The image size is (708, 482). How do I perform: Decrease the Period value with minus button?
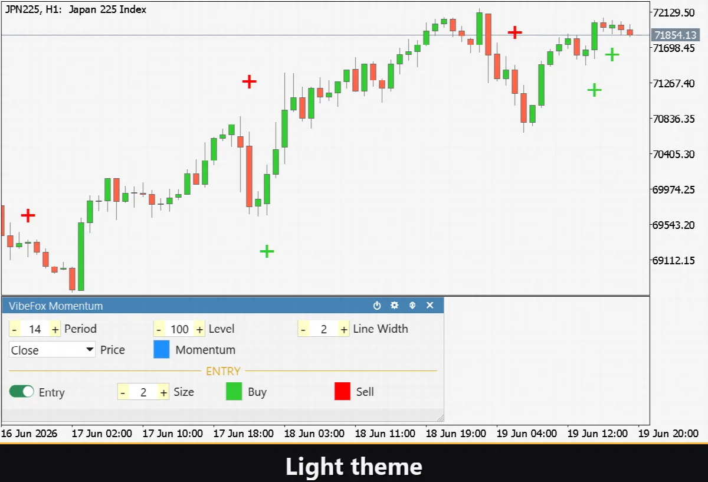tap(15, 329)
